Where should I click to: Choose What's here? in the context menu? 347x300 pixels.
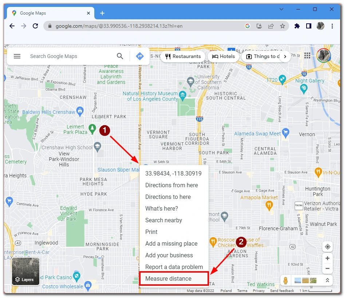(x=161, y=208)
